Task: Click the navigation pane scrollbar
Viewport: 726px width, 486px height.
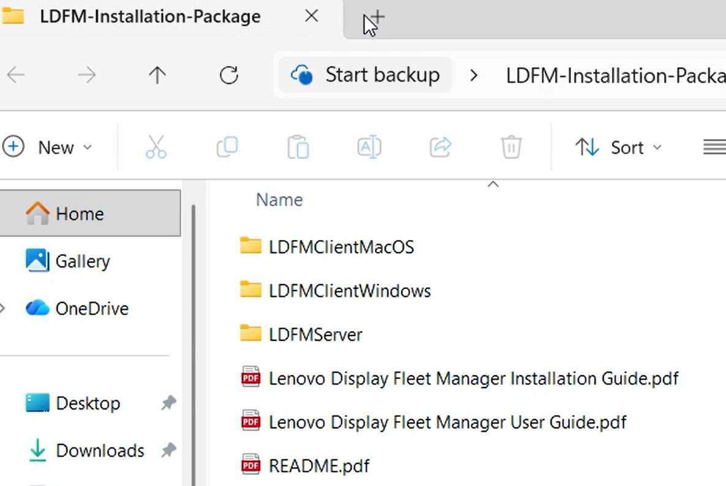Action: pos(193,345)
